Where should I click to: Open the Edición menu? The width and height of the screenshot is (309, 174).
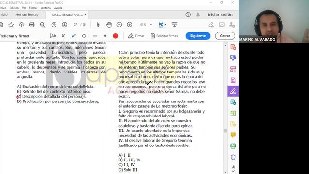tap(14, 8)
